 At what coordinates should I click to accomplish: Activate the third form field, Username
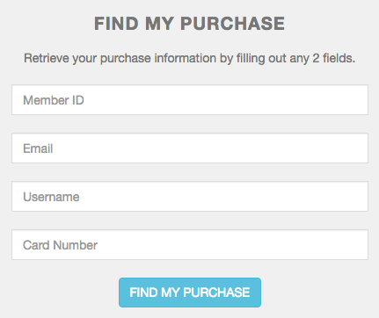point(190,197)
